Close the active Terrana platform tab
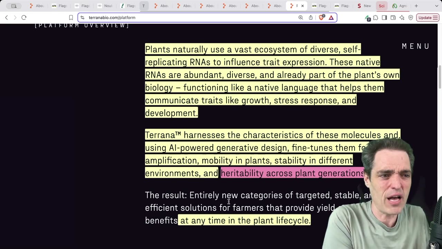 tap(302, 6)
